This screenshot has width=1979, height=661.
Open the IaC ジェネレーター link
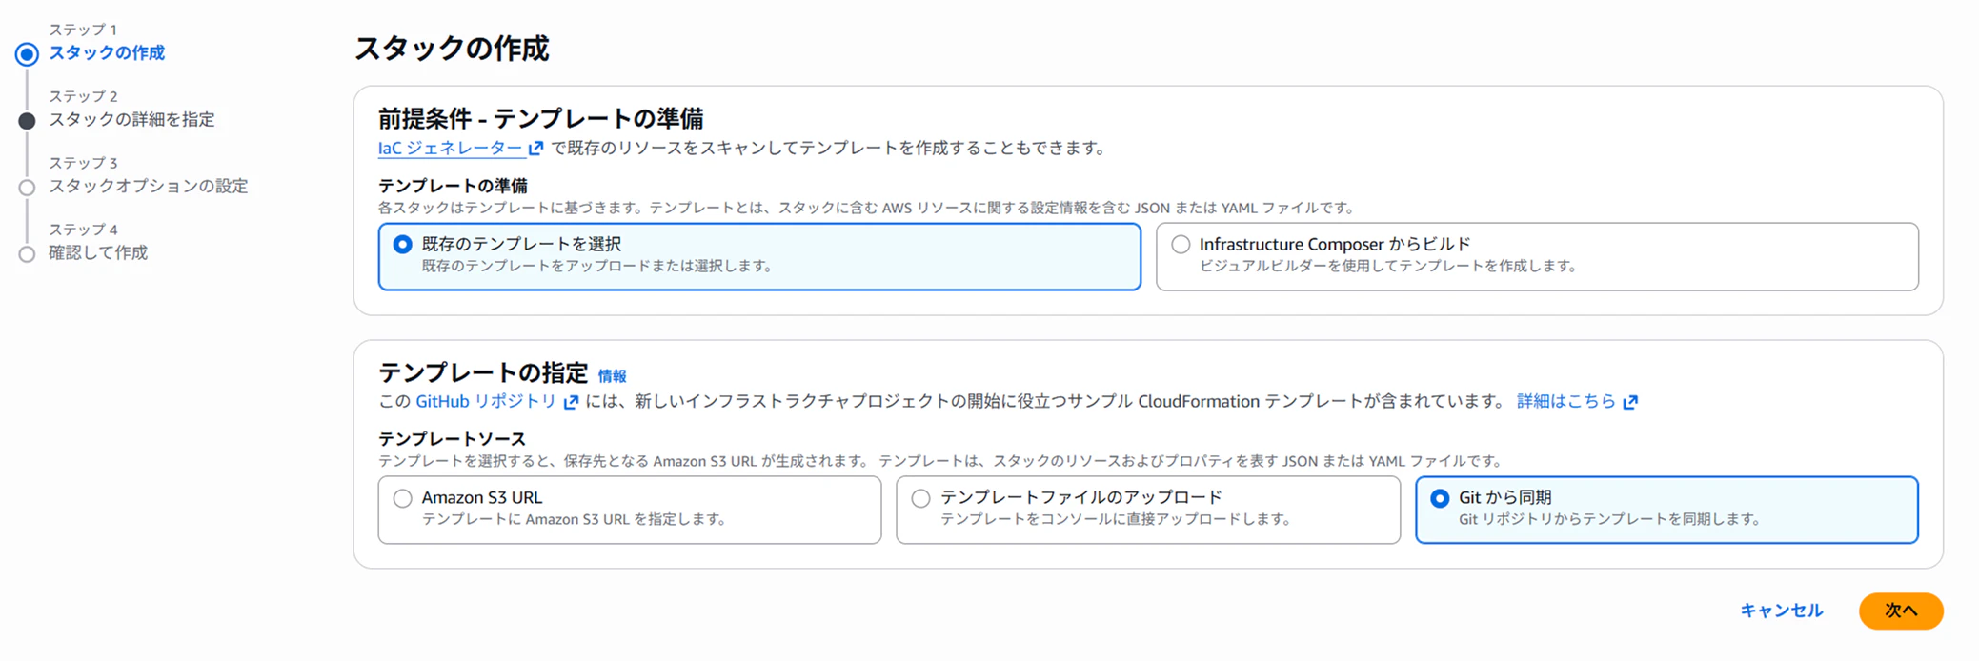(x=450, y=148)
